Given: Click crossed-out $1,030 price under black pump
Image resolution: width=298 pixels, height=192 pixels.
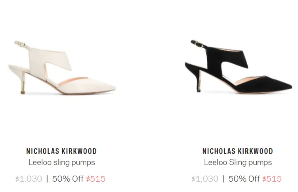Looking at the screenshot, I should point(205,179).
